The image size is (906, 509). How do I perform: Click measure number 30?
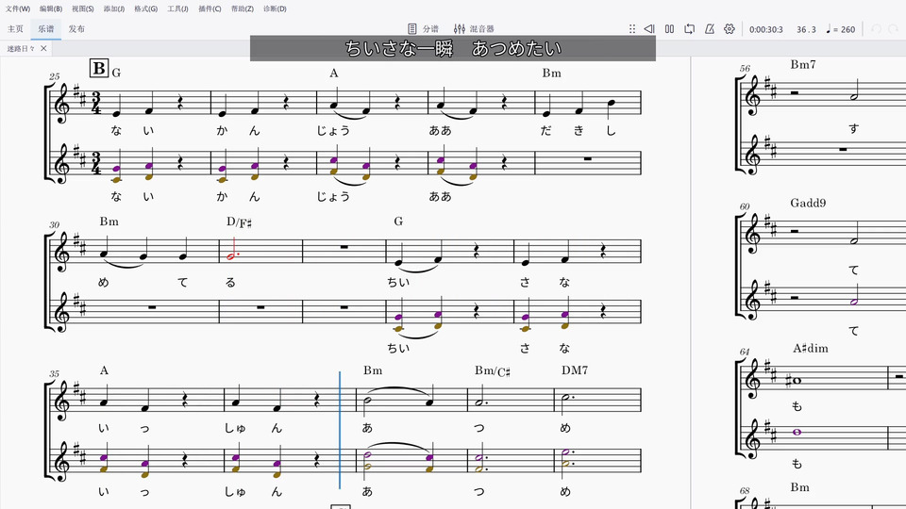(x=55, y=225)
